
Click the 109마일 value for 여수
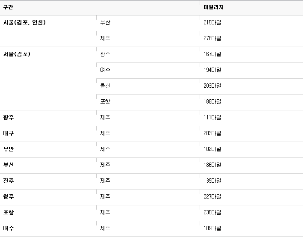212,228
